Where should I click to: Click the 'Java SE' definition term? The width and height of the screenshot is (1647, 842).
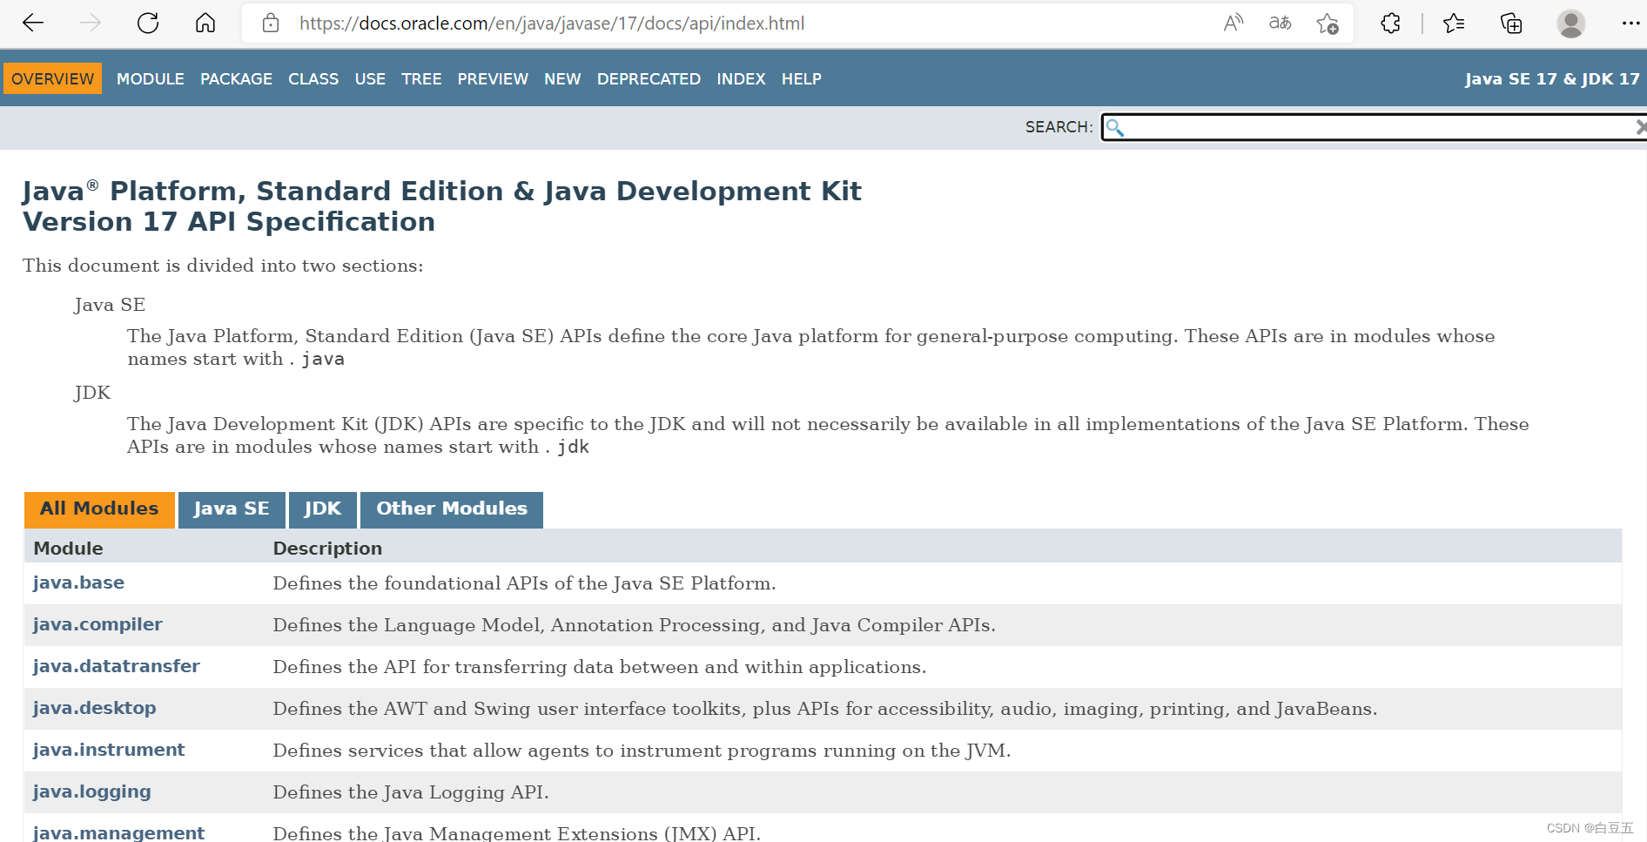[x=110, y=305]
